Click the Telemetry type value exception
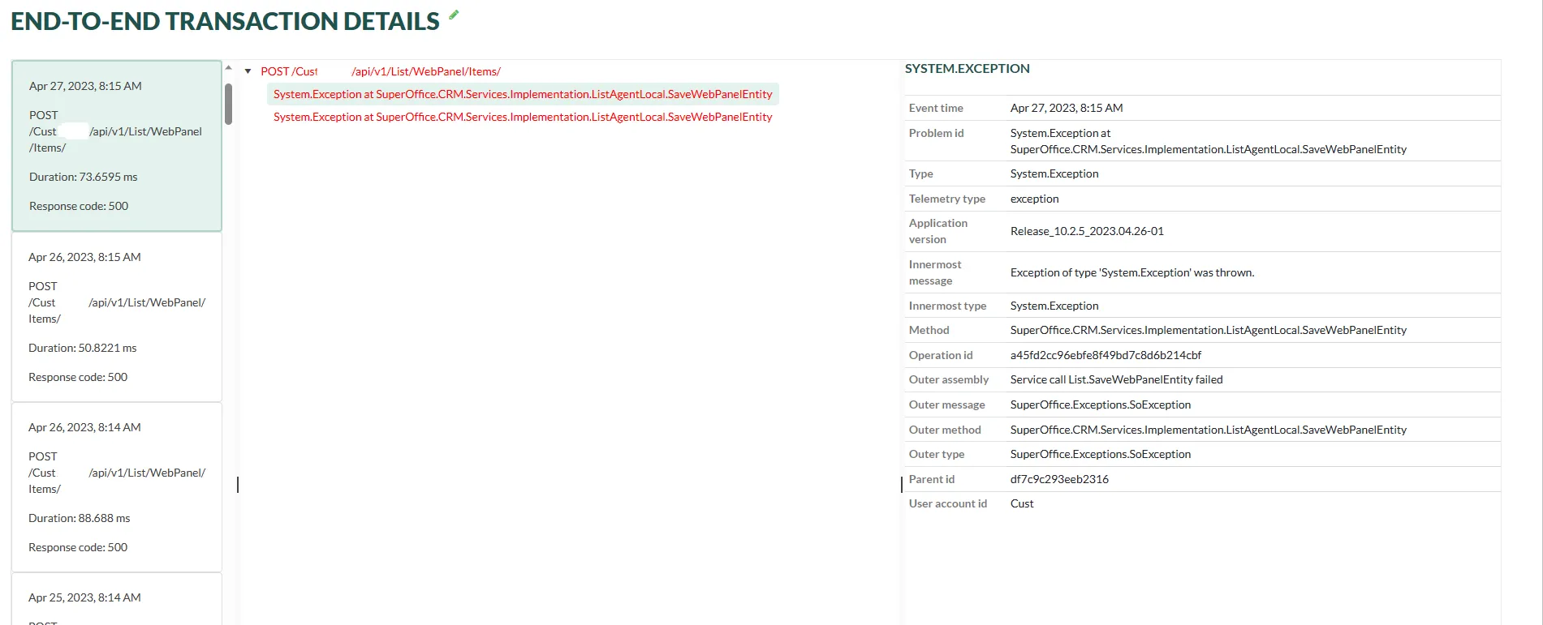Viewport: 1543px width, 625px height. pyautogui.click(x=1034, y=199)
